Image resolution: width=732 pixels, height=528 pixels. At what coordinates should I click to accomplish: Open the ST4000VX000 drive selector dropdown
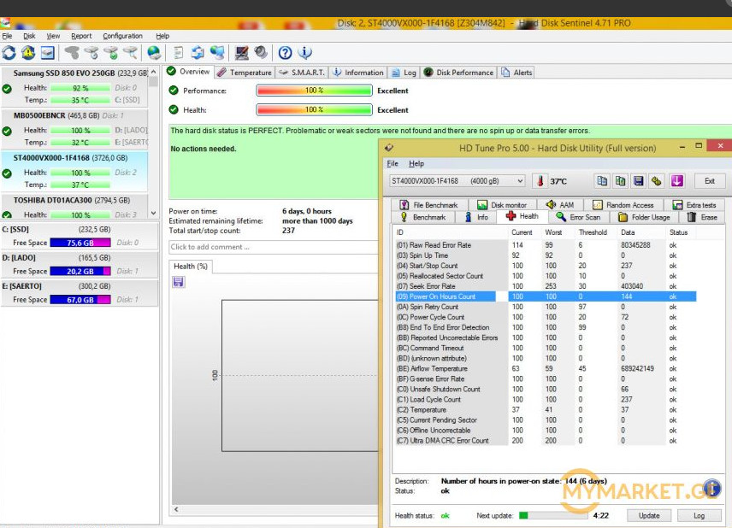pos(519,181)
